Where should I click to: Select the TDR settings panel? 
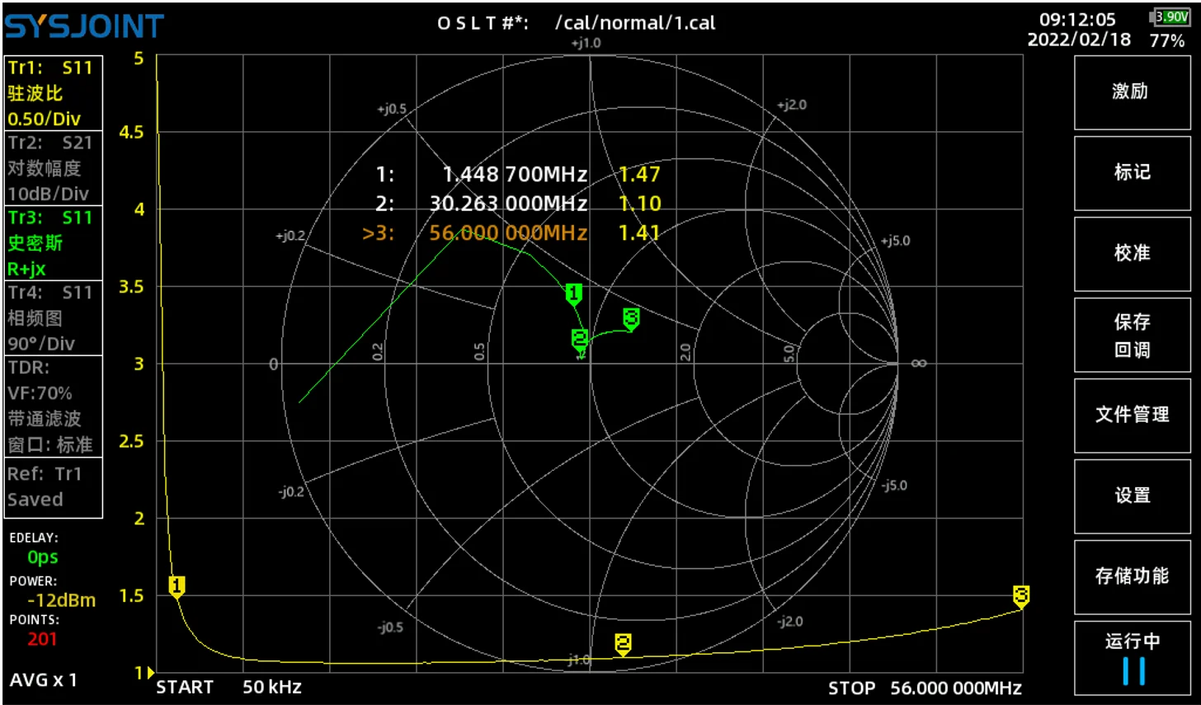pos(54,406)
